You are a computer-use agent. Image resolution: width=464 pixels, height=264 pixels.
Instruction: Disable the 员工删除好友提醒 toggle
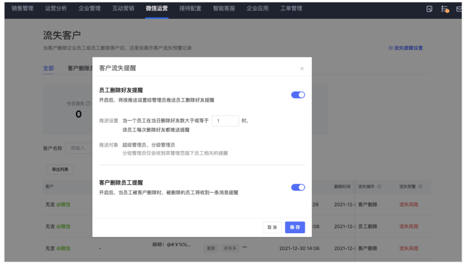point(298,95)
